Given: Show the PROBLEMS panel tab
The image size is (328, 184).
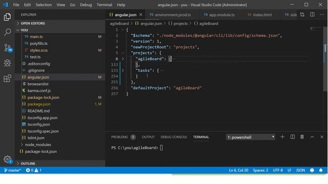Looking at the screenshot, I should 123,137.
